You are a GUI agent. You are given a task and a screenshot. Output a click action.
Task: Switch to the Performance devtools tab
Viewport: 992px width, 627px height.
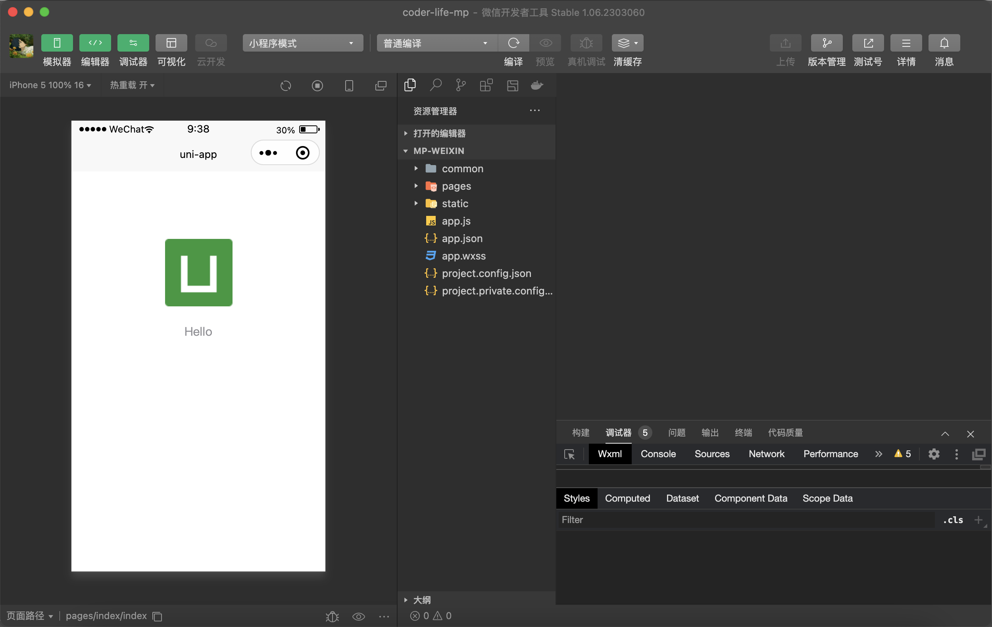[x=831, y=454]
